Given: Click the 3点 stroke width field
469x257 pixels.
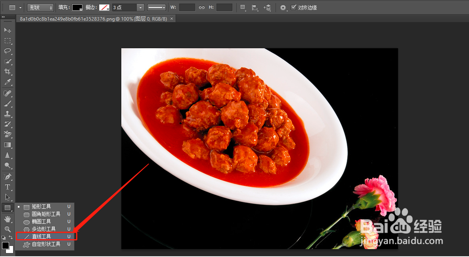Looking at the screenshot, I should tap(124, 8).
